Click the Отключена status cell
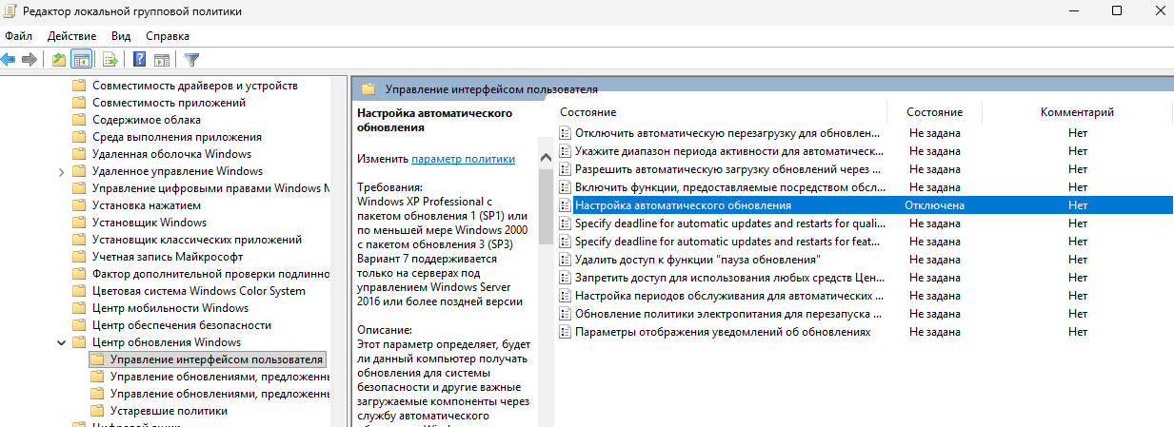 [x=934, y=205]
